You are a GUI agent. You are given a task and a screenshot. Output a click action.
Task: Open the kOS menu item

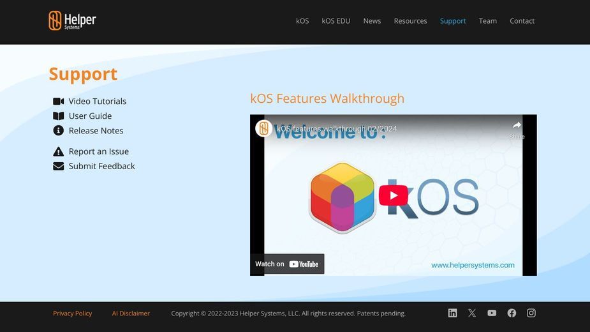302,21
